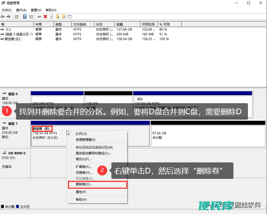
Task: Select the 97.66 GB 未分配 block
Action: (208, 134)
